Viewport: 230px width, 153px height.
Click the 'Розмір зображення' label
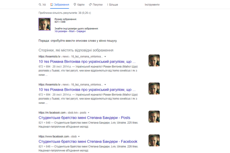[66, 19]
